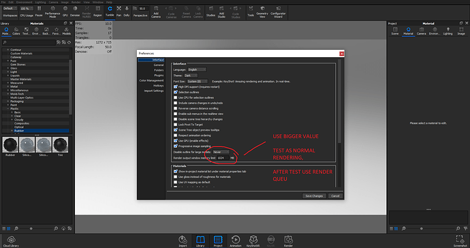The height and width of the screenshot is (248, 470).
Task: Toggle the Library panel in the bottom toolbar
Action: coord(200,241)
